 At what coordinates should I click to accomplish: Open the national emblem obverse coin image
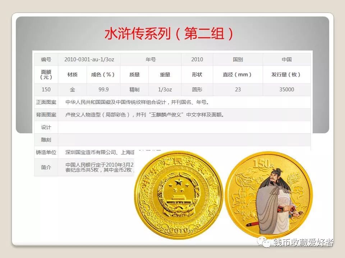[179, 194]
